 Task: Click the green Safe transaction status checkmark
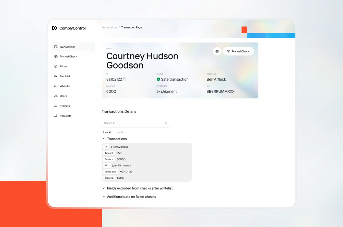[x=158, y=80]
